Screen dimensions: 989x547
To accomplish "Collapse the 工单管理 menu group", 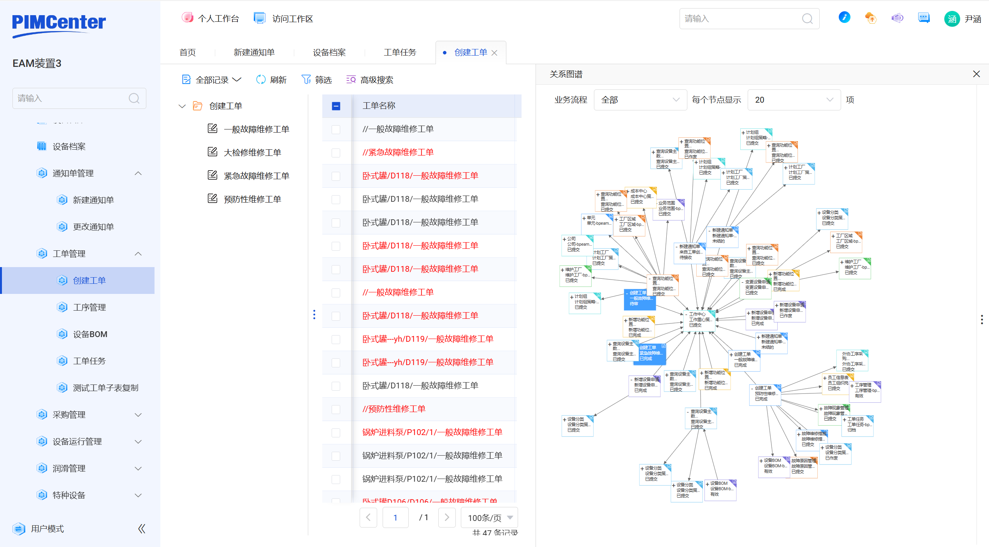I will pyautogui.click(x=138, y=253).
